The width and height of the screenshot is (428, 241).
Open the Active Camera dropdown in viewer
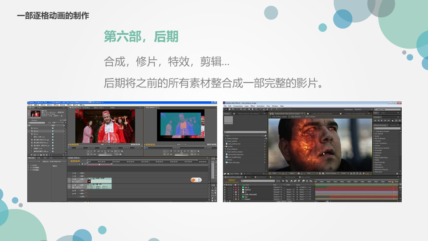click(331, 173)
